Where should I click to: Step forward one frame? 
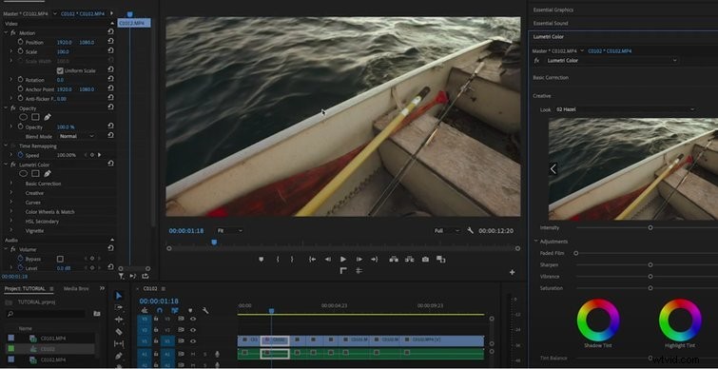point(359,259)
